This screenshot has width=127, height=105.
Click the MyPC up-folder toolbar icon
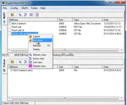(x=12, y=15)
